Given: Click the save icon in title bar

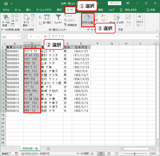Looking at the screenshot, I should [x=6, y=4].
